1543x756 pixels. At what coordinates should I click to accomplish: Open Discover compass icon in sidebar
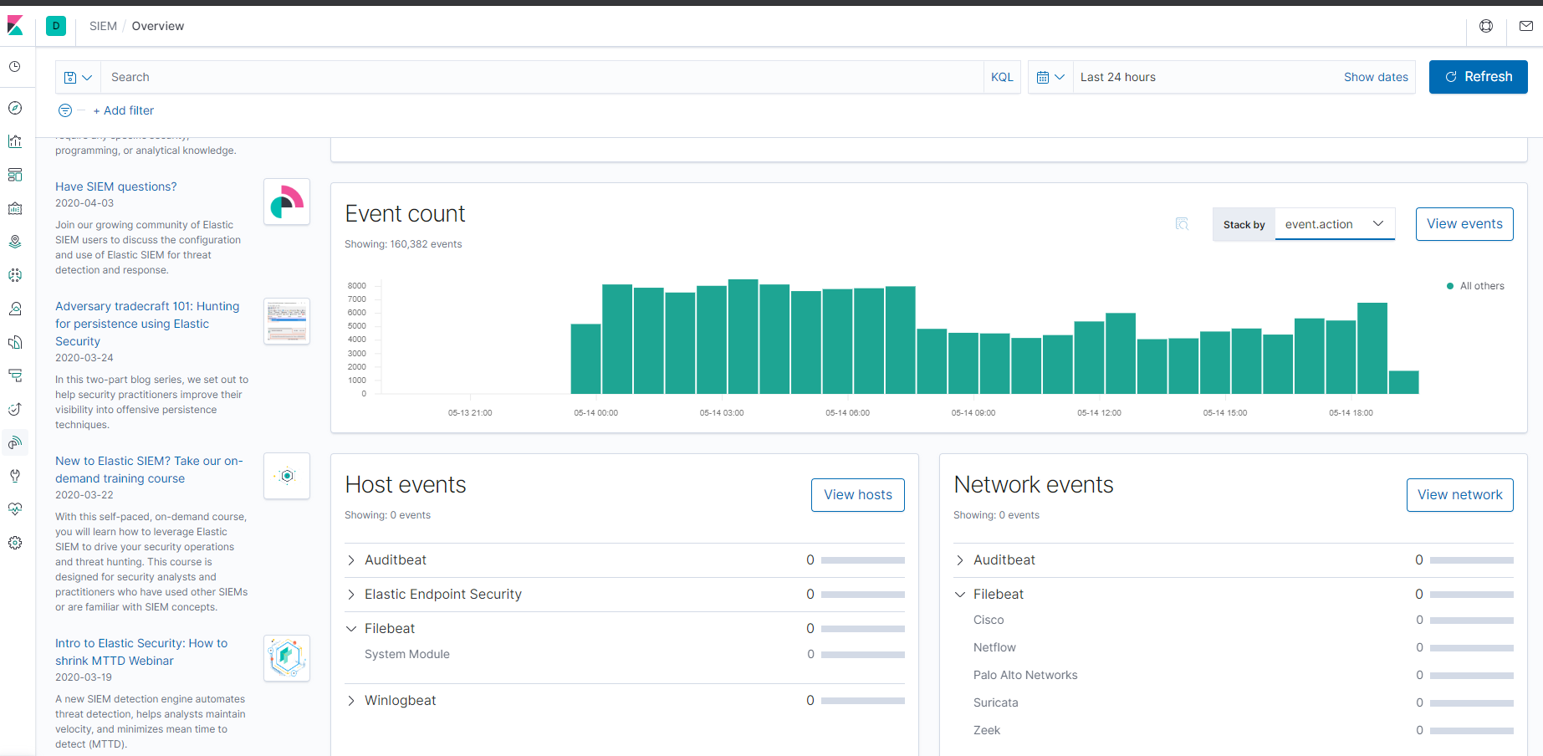(x=15, y=108)
